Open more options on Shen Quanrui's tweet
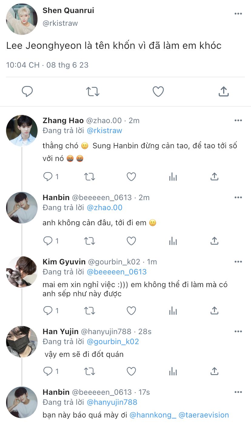251x426 pixels. click(238, 14)
